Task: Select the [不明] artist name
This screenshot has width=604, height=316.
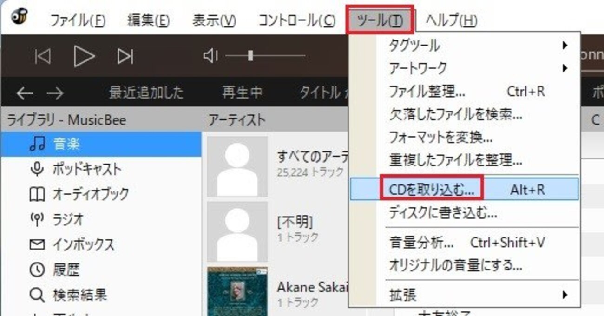Action: (295, 223)
